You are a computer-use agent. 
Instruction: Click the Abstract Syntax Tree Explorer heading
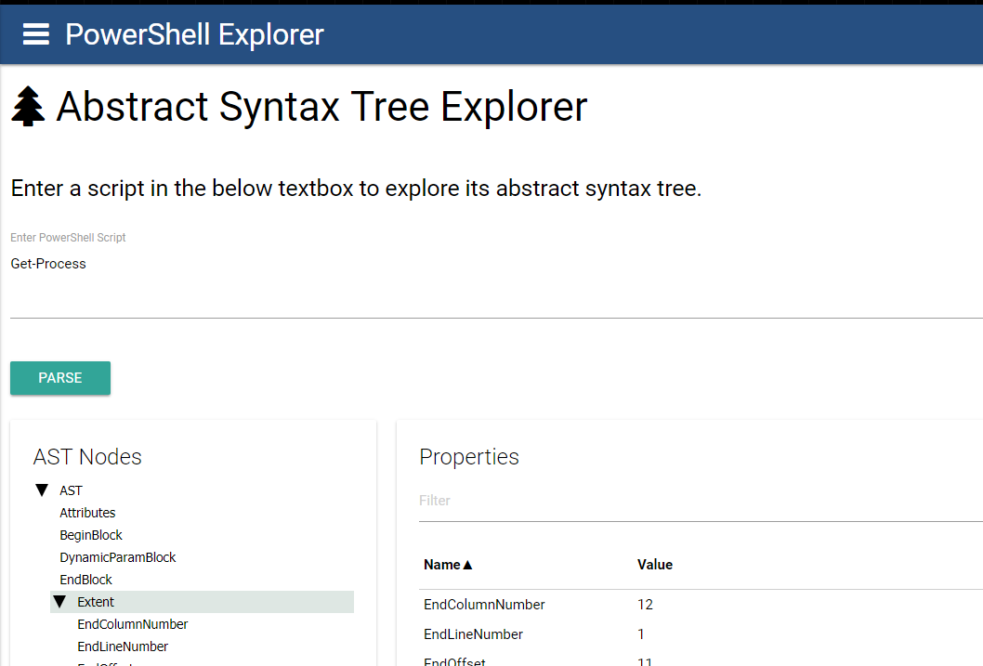pos(321,107)
